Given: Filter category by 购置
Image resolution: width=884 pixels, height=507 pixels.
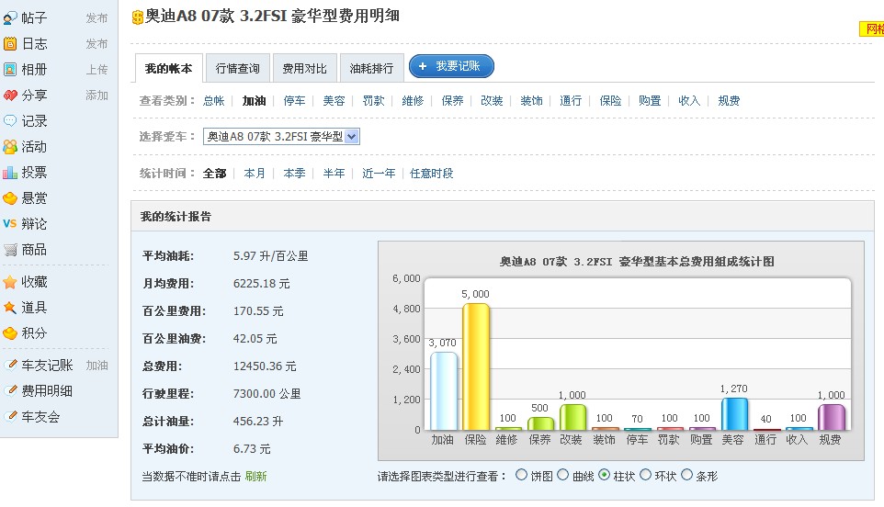Looking at the screenshot, I should 650,101.
